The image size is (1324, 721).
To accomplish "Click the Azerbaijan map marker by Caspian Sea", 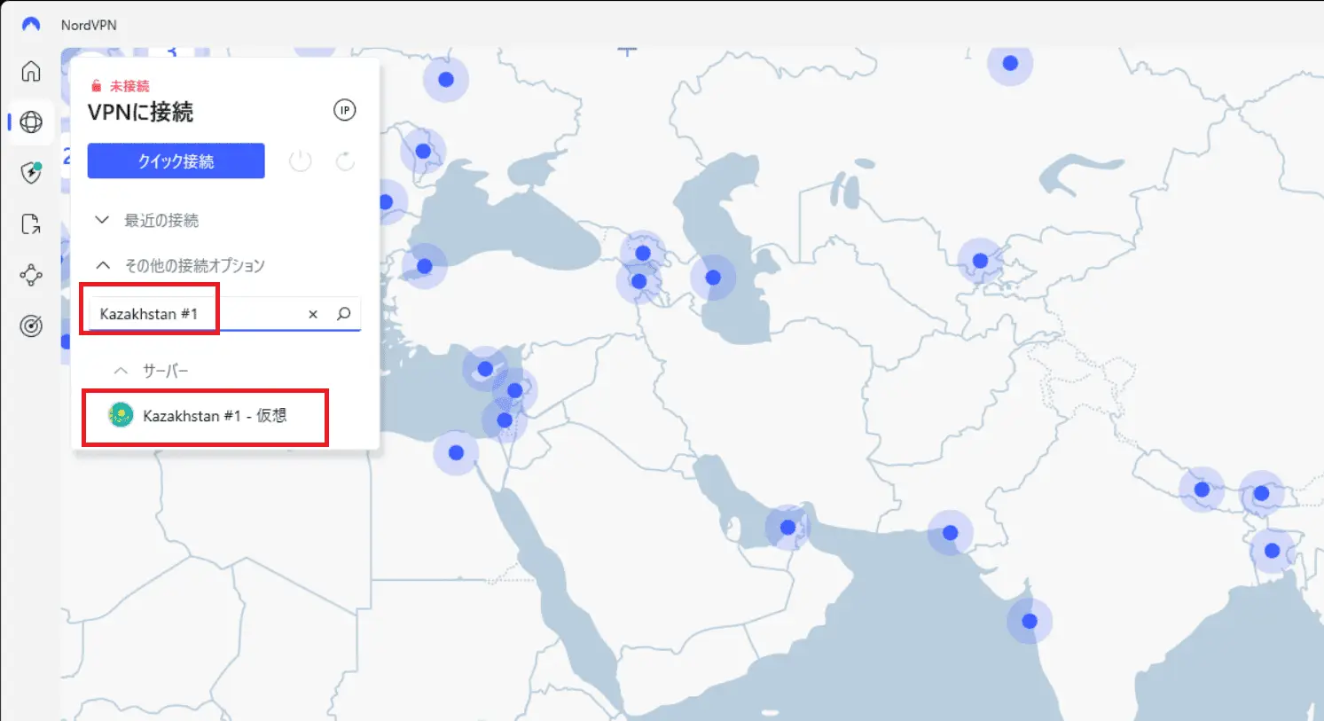I will pos(713,278).
